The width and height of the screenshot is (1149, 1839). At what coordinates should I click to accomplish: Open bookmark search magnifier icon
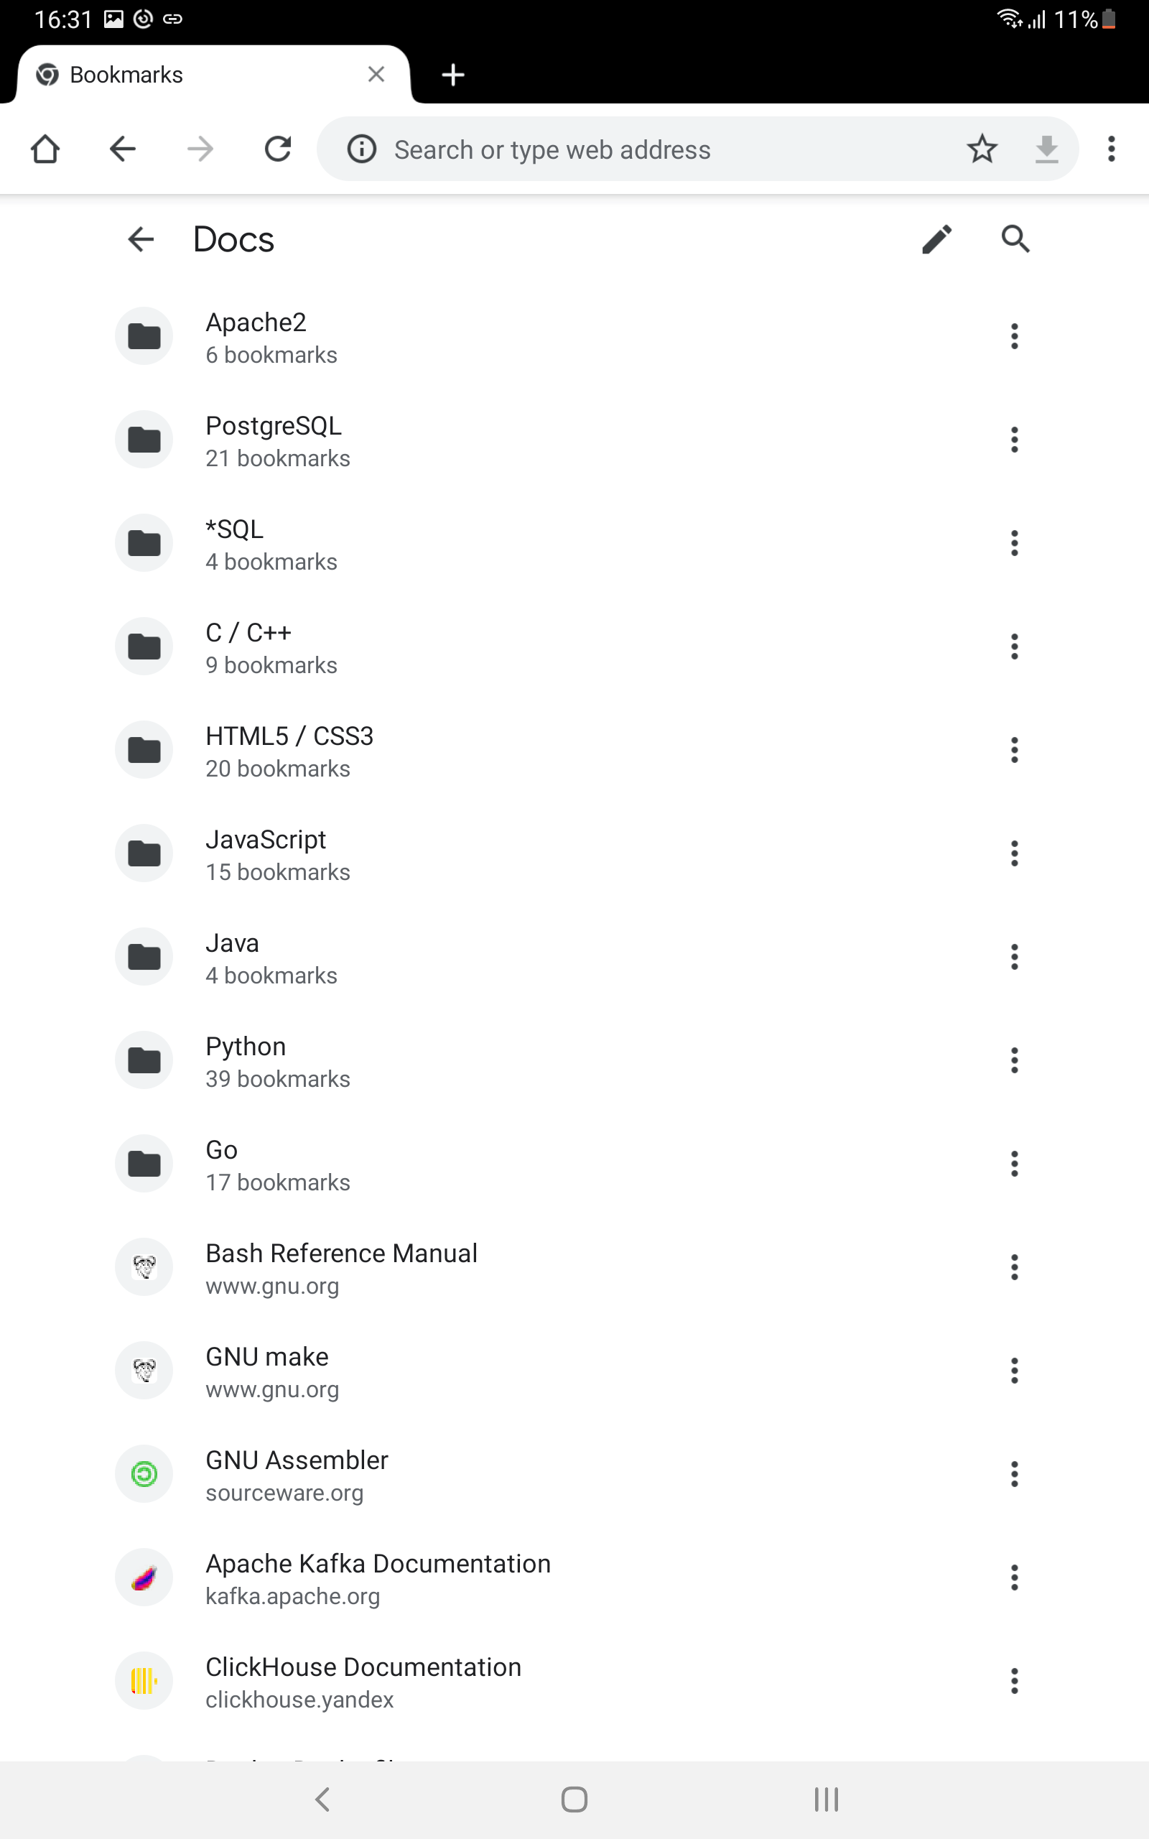(1015, 239)
